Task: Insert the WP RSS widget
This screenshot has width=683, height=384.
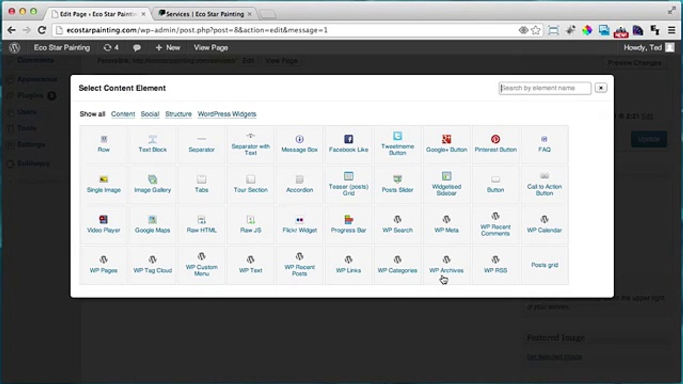Action: coord(496,265)
